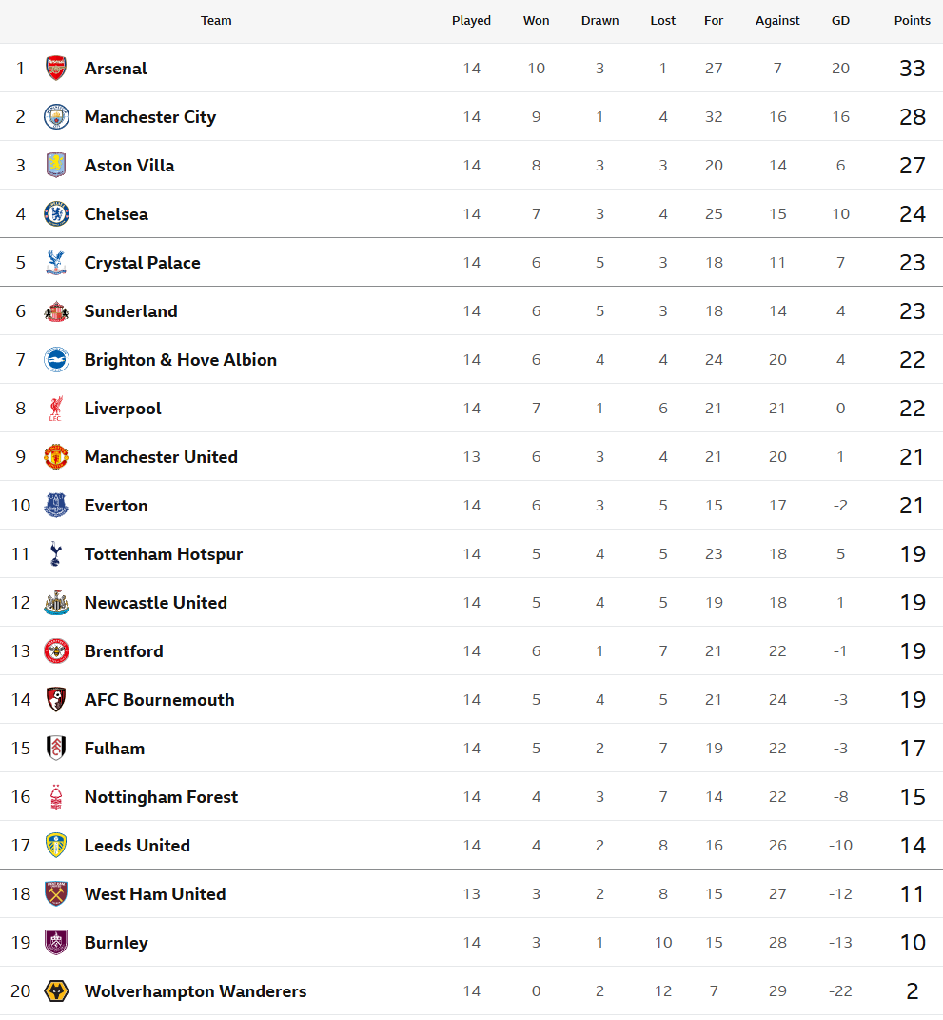Click the Manchester City badge icon
The width and height of the screenshot is (943, 1020).
tap(56, 117)
